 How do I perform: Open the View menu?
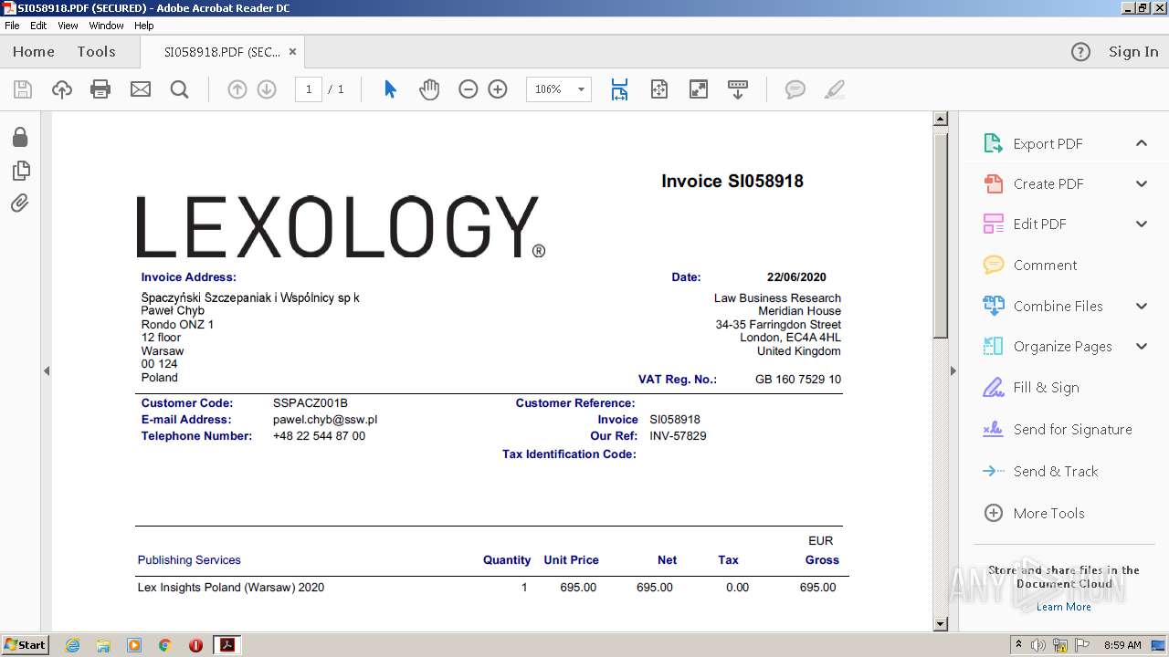point(68,26)
